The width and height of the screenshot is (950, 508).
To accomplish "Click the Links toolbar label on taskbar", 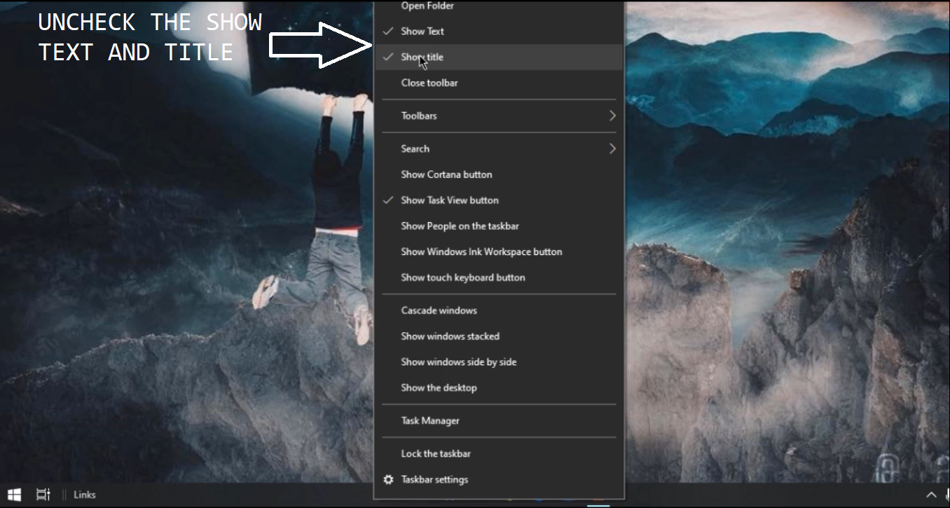I will click(x=85, y=495).
